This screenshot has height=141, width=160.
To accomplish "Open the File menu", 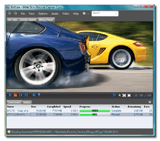I will point(23,14).
